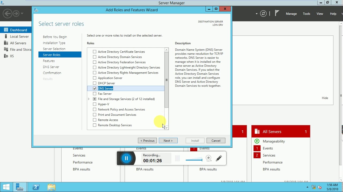Pause the screen recording
Viewport: 343px width, 192px height.
(126, 158)
